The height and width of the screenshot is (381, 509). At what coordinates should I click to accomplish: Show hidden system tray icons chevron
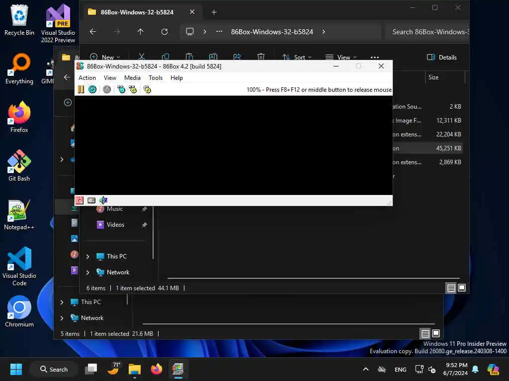pos(365,369)
